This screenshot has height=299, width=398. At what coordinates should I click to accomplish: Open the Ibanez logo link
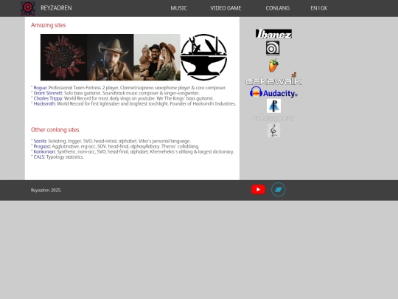pyautogui.click(x=273, y=33)
